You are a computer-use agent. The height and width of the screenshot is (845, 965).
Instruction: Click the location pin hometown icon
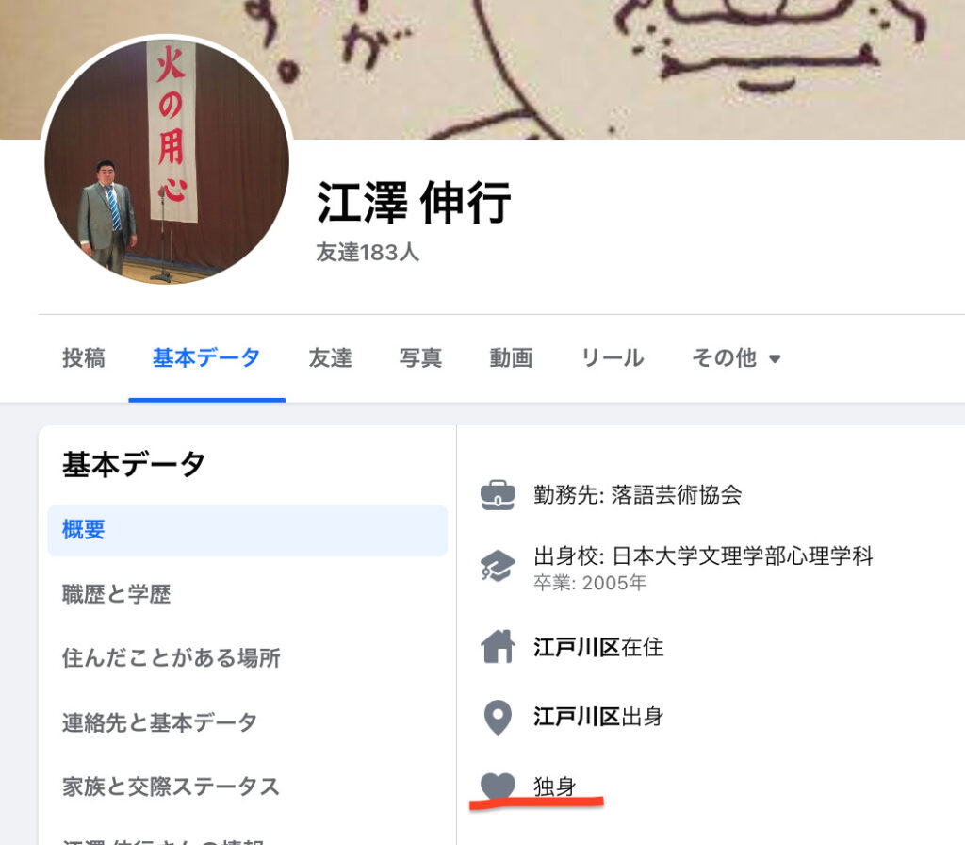(x=498, y=718)
